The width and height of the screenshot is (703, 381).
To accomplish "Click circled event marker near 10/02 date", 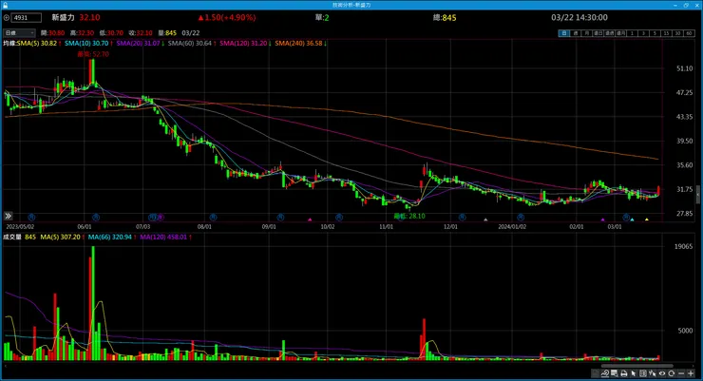I will tap(339, 217).
